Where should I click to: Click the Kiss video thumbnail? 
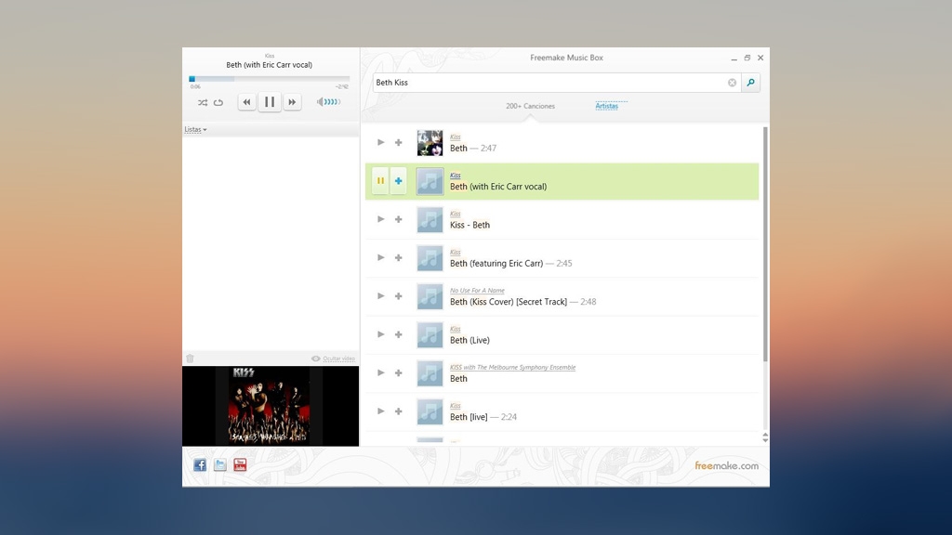[271, 406]
